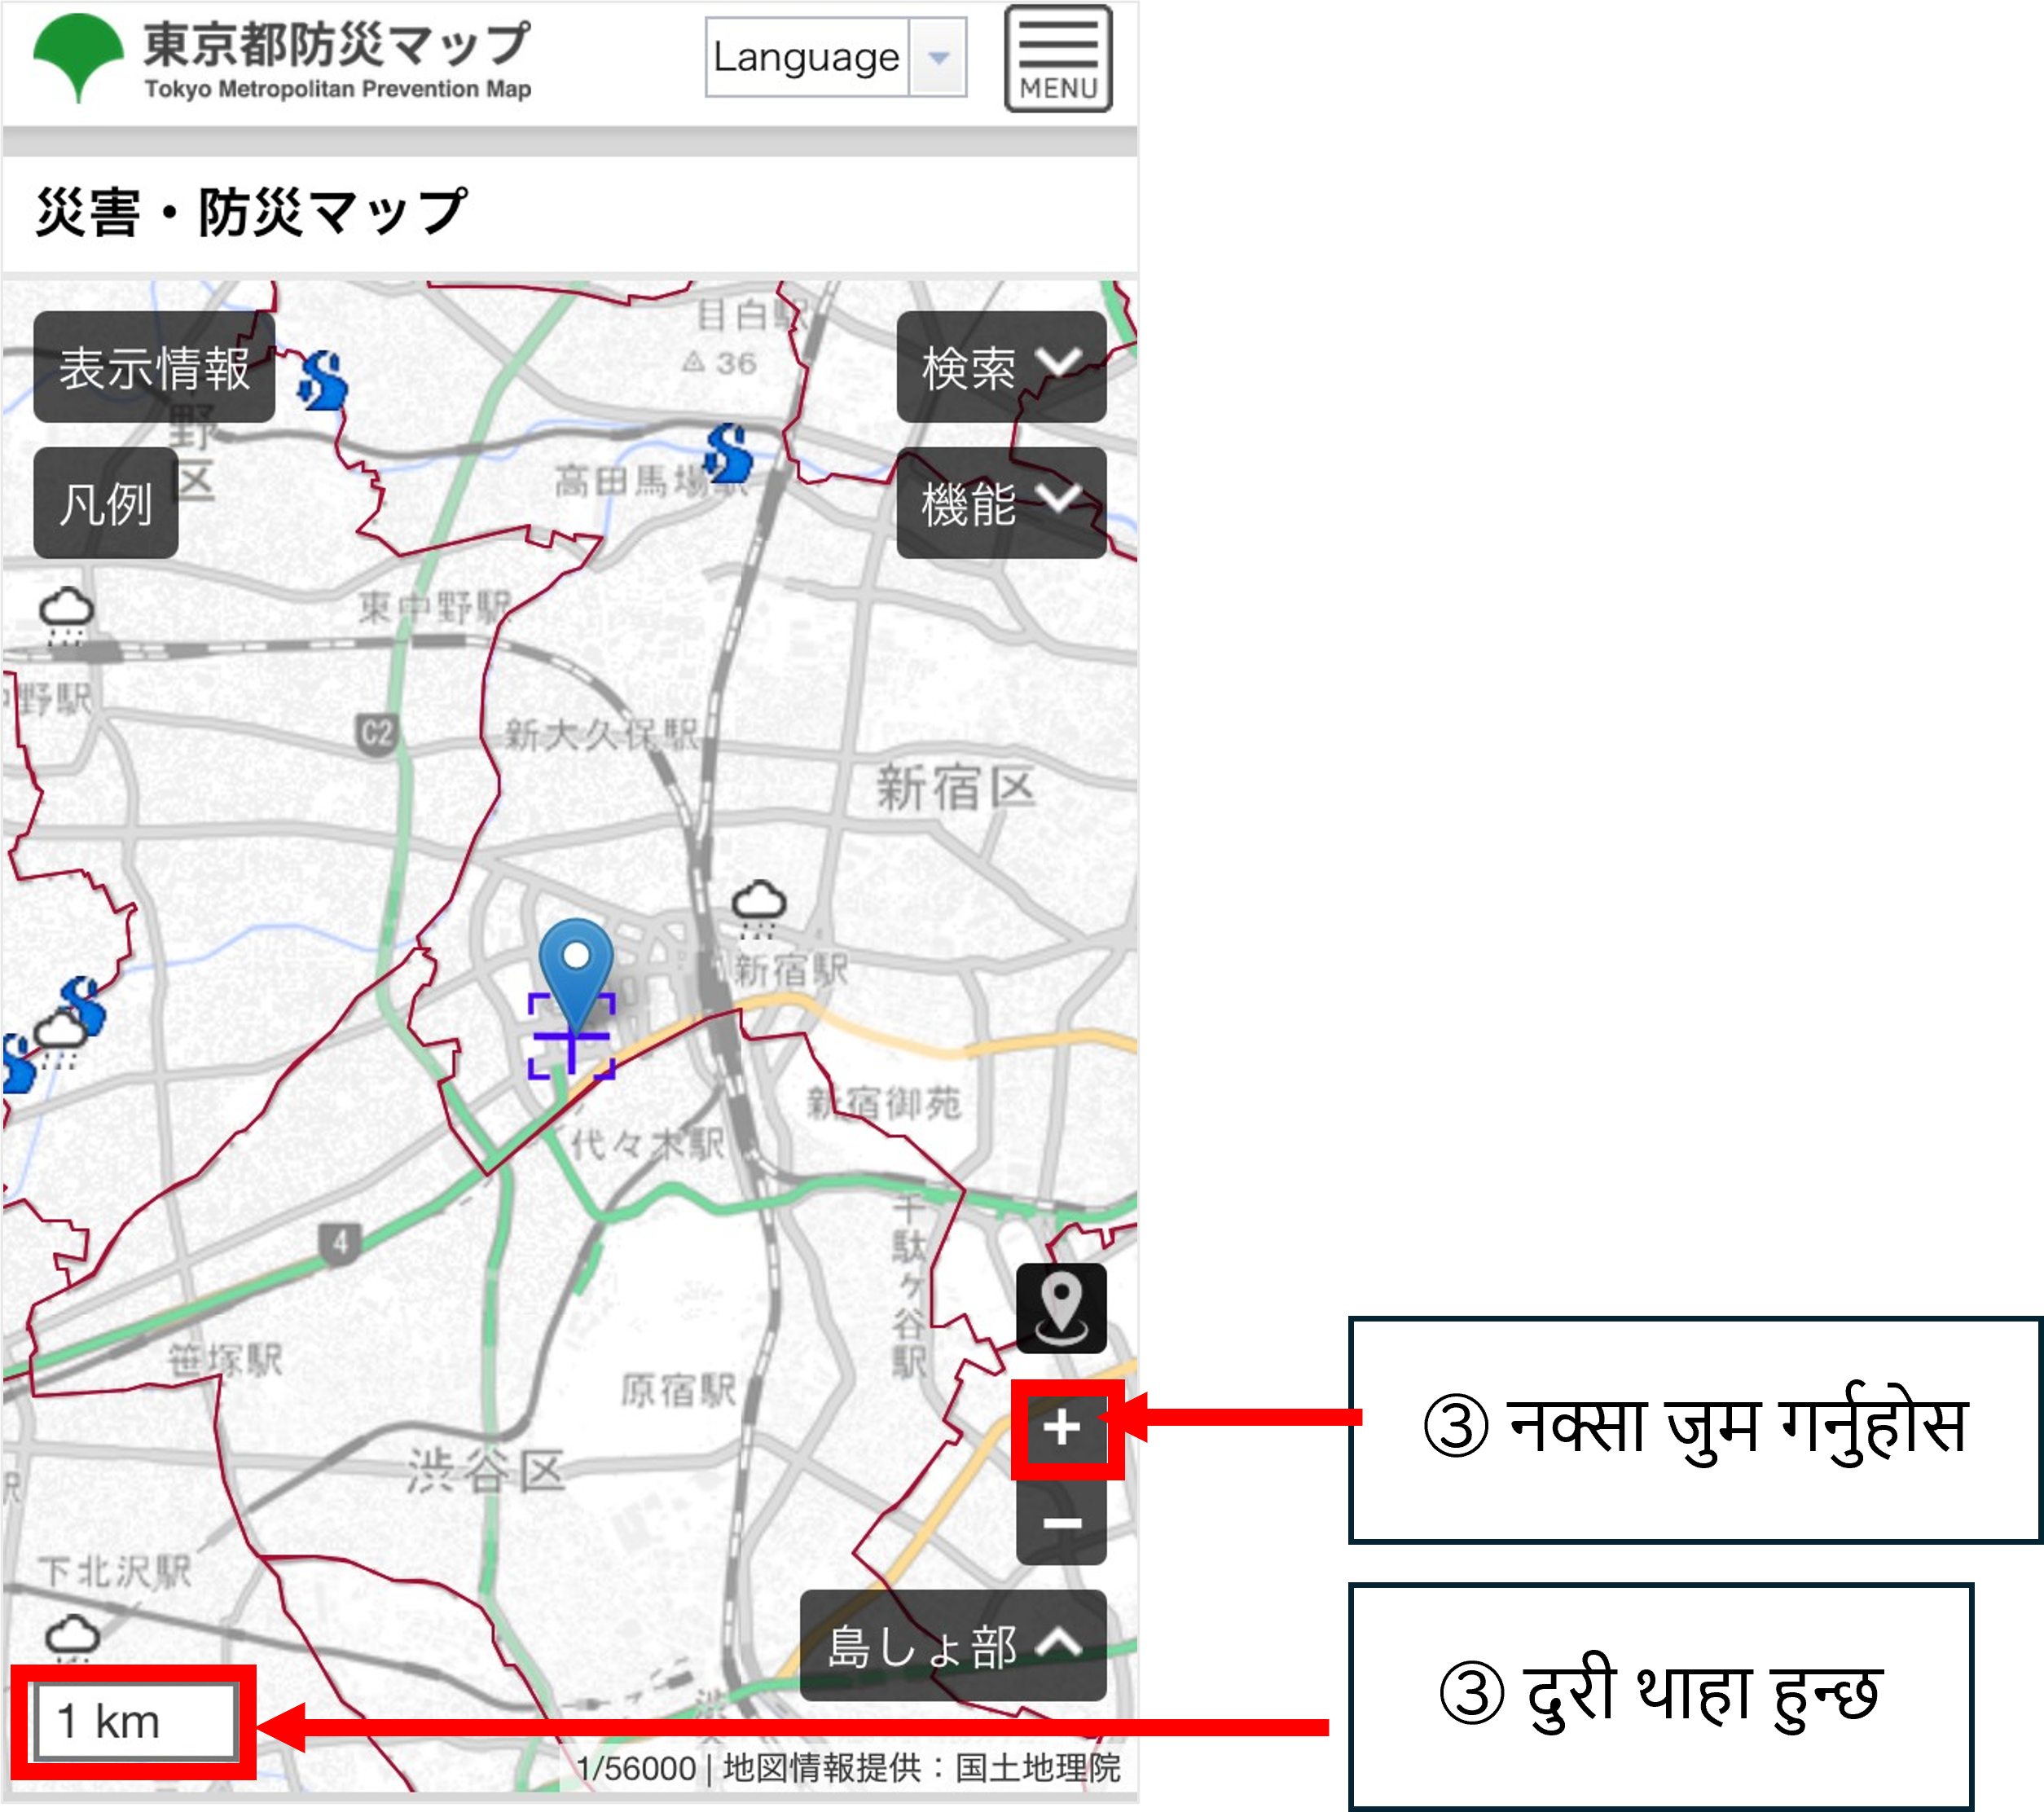Expand the 島しょ部 islands panel
2044x1812 pixels.
coord(953,1645)
